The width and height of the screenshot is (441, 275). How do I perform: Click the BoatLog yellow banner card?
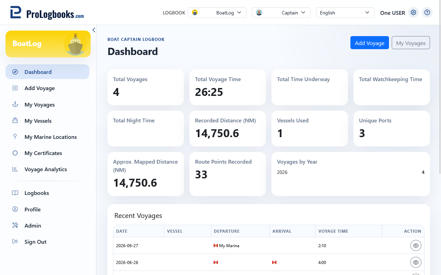point(48,44)
